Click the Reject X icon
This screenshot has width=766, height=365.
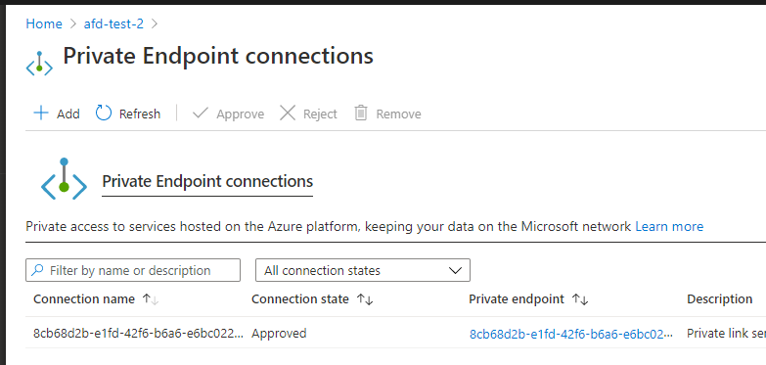pos(288,114)
